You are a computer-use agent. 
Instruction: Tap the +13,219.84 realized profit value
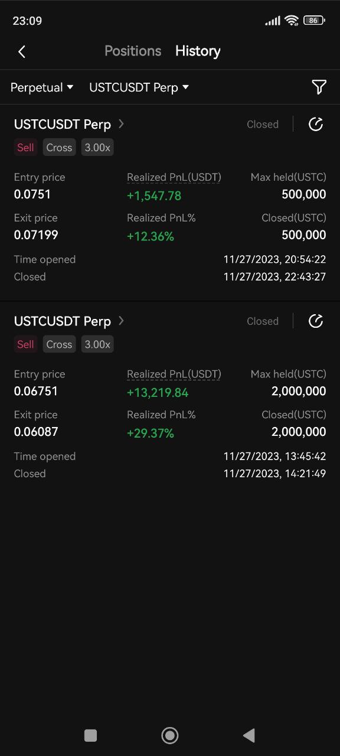click(x=158, y=392)
